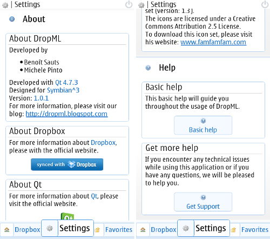Click the help icon next to Help heading
The height and width of the screenshot is (239, 270).
(148, 68)
